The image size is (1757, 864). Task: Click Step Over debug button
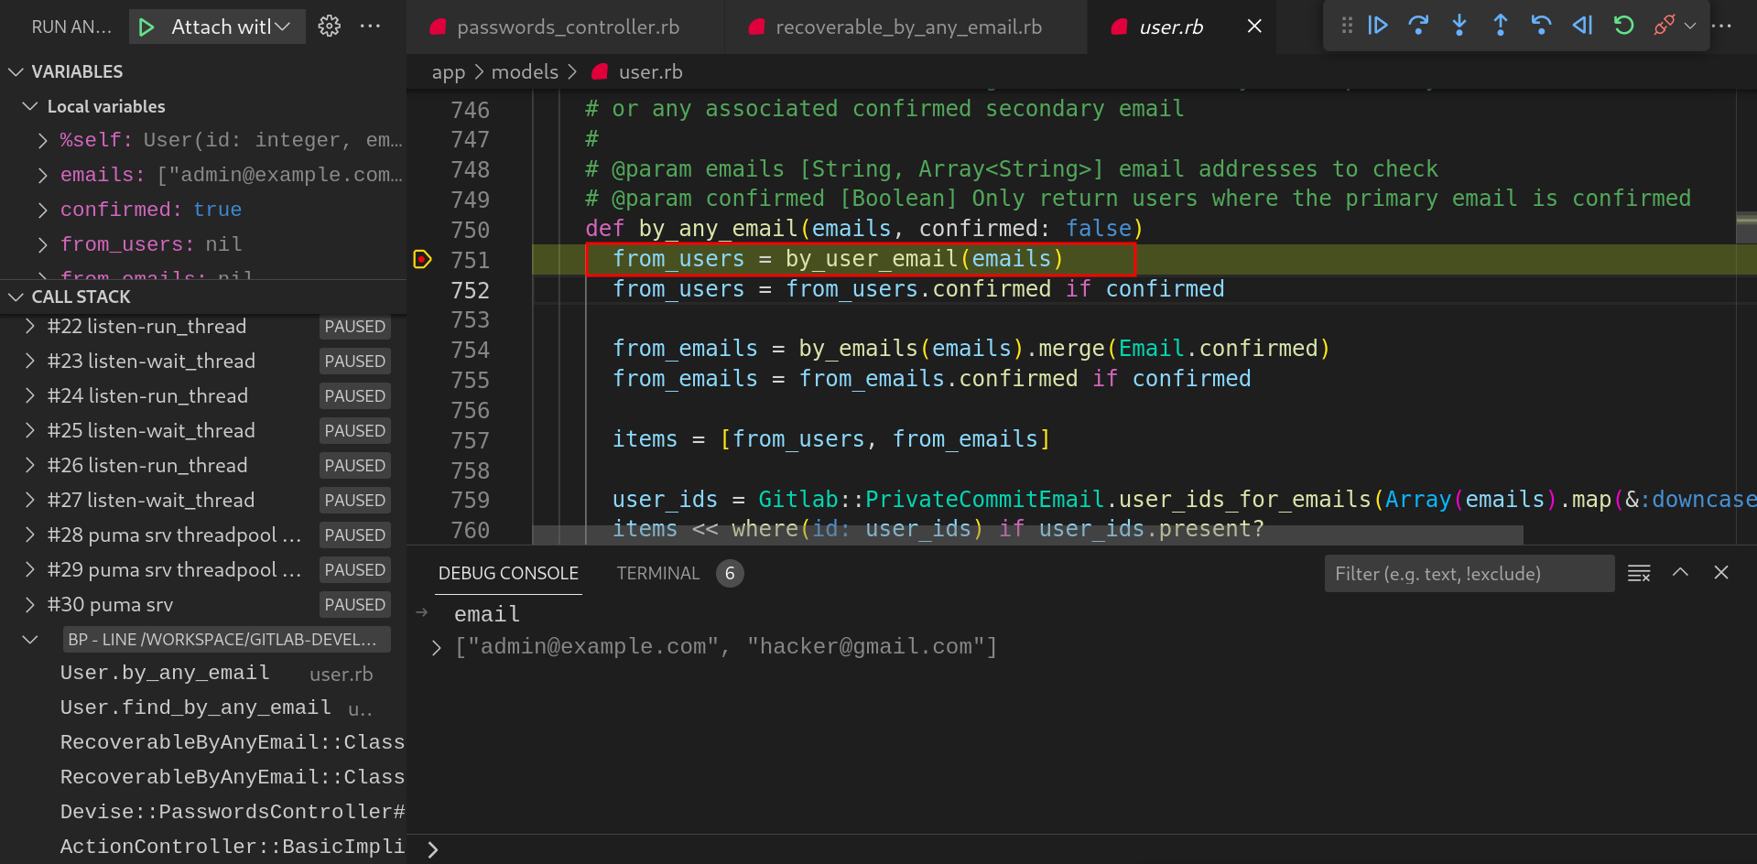click(1418, 26)
